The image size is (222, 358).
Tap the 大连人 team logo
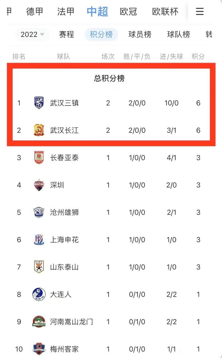(39, 294)
